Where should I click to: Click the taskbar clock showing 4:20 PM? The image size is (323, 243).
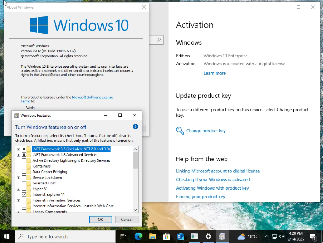296,236
